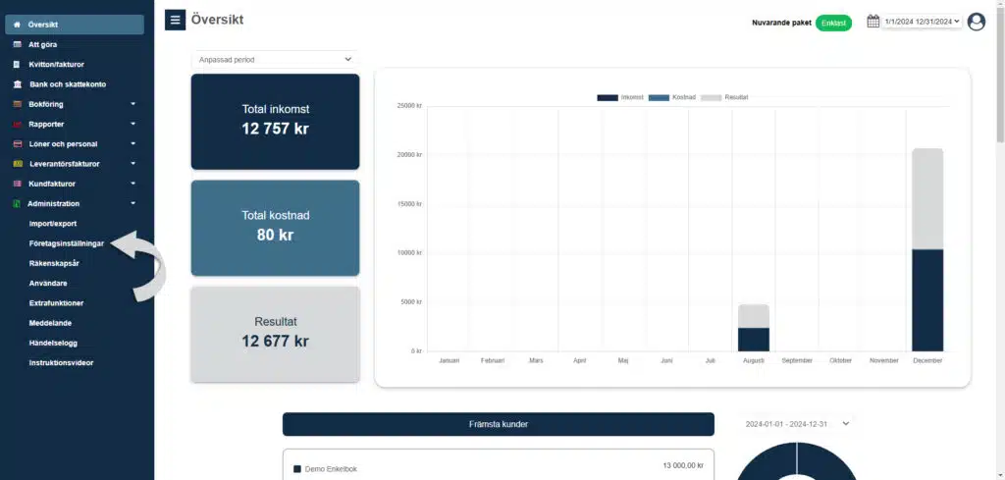The image size is (1005, 480).
Task: Click the Augusti dark income bar
Action: click(x=754, y=340)
